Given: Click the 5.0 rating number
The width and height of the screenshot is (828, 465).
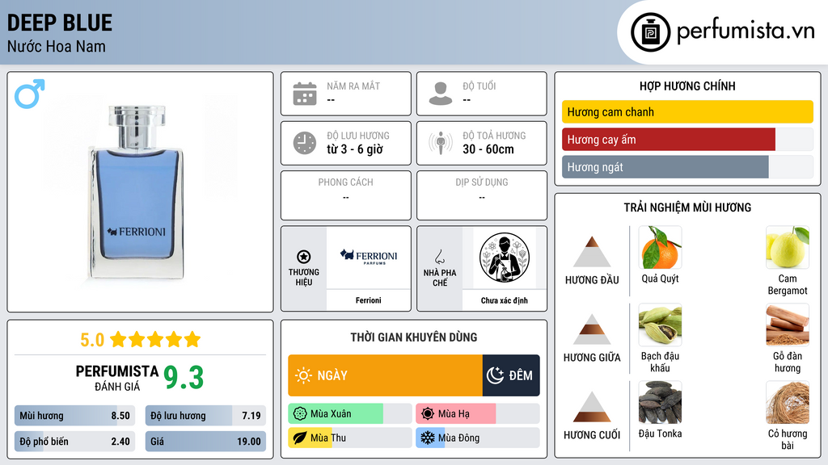Looking at the screenshot, I should tap(92, 340).
